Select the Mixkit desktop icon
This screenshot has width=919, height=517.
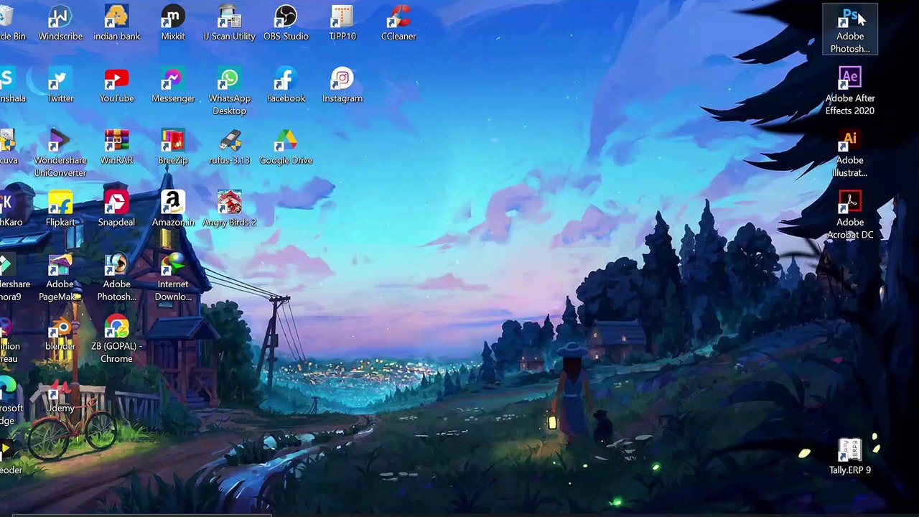pyautogui.click(x=173, y=23)
